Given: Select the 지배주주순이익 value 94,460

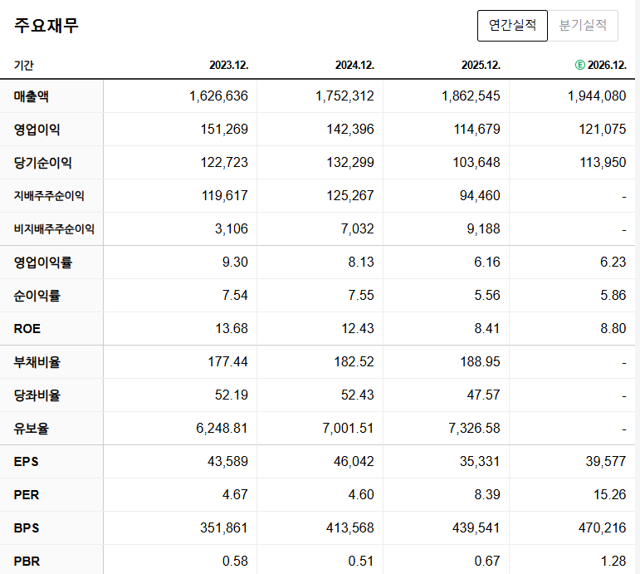Looking at the screenshot, I should point(480,196).
